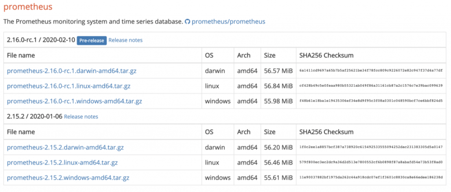The width and height of the screenshot is (451, 192).
Task: Download prometheus-2.16.0-rc.1.darwin-amd64.tar.gz
Action: (72, 71)
